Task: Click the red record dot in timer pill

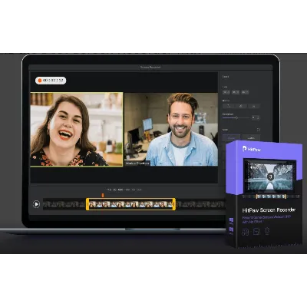Action: click(40, 81)
